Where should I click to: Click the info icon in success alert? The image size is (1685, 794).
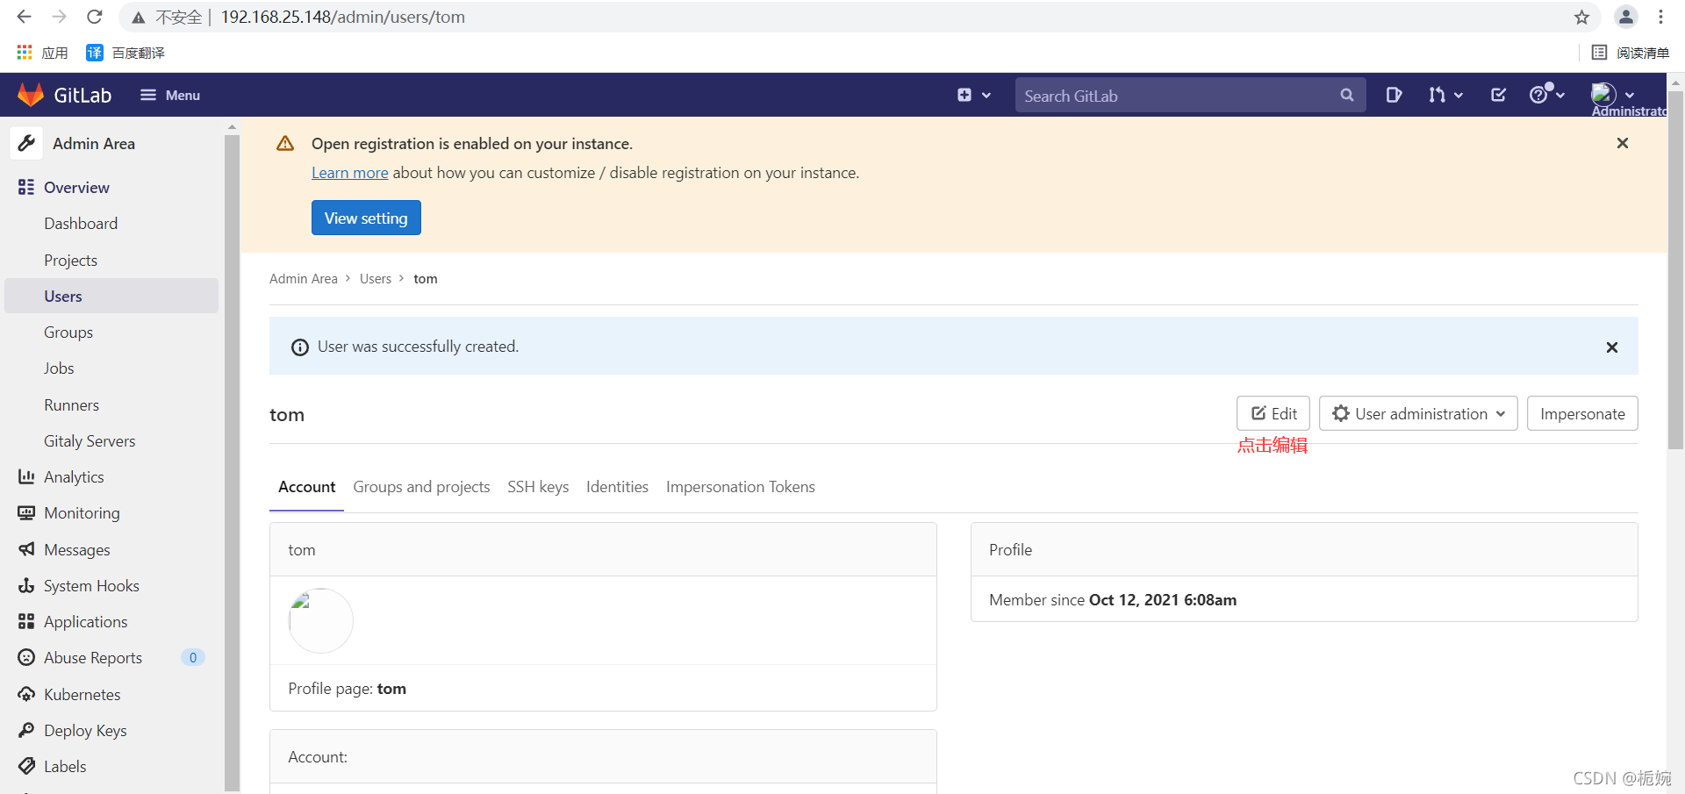tap(300, 347)
